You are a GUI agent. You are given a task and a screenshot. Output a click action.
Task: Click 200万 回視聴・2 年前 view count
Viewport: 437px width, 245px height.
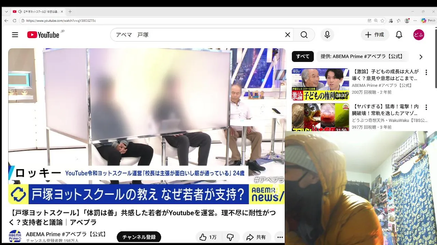(372, 92)
